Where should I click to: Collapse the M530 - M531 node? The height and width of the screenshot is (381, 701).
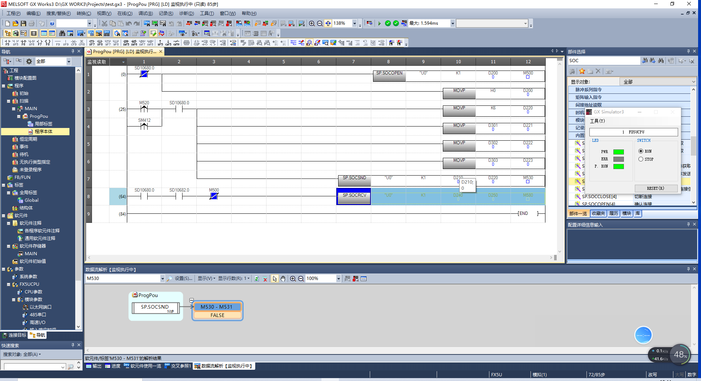click(x=192, y=300)
